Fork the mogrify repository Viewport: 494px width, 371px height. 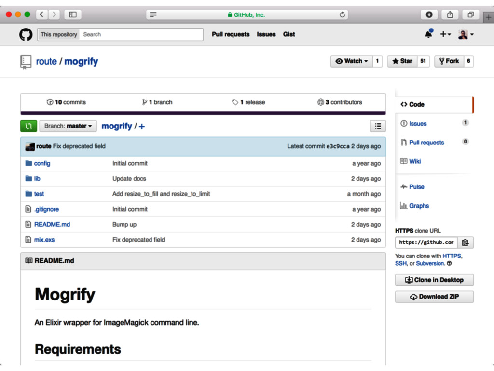click(449, 61)
